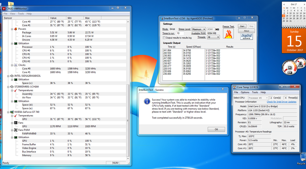The image size is (306, 169).
Task: Click the Stop button in IntelBurnTest
Action: 251,26
